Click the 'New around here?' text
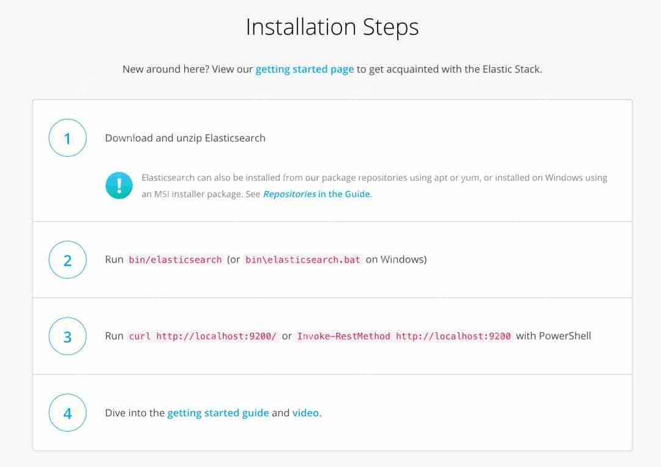 pos(166,69)
